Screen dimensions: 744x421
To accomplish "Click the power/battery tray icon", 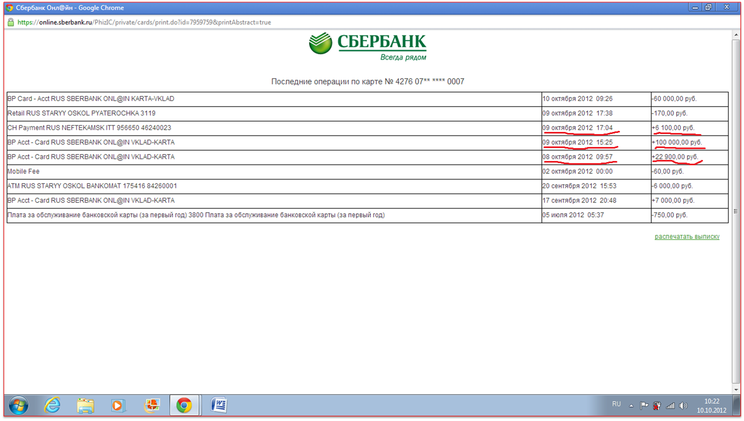I will (657, 405).
